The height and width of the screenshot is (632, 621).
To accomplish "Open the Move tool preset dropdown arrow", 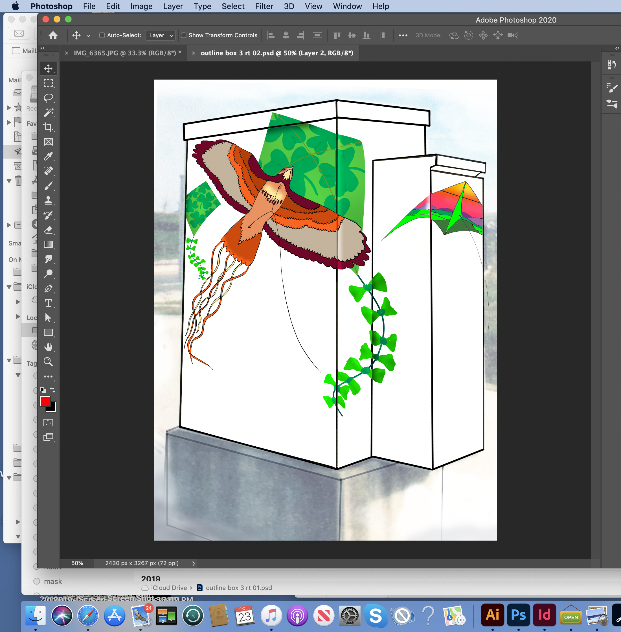I will pyautogui.click(x=88, y=36).
